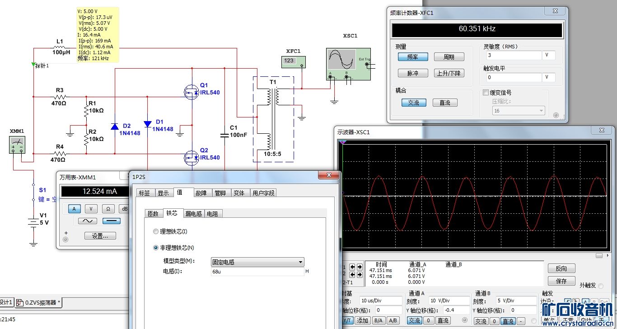Open the trigger level unit dropdown
Image resolution: width=617 pixels, height=329 pixels.
click(548, 77)
